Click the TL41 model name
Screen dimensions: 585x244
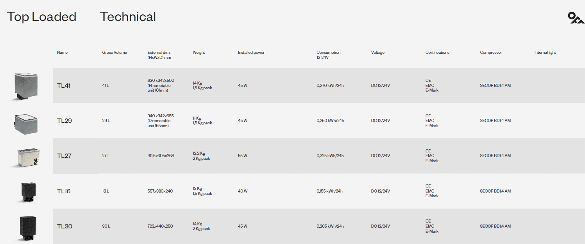pos(64,85)
